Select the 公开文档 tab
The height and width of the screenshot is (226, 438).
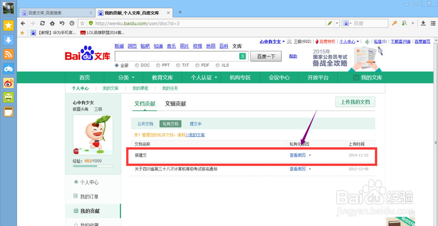(x=145, y=124)
